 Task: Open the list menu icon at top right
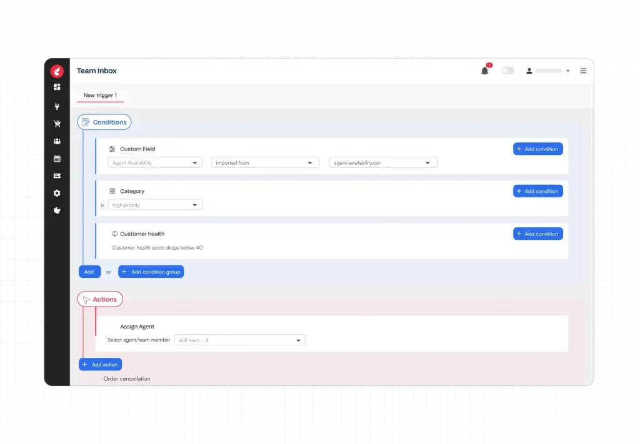pyautogui.click(x=583, y=71)
